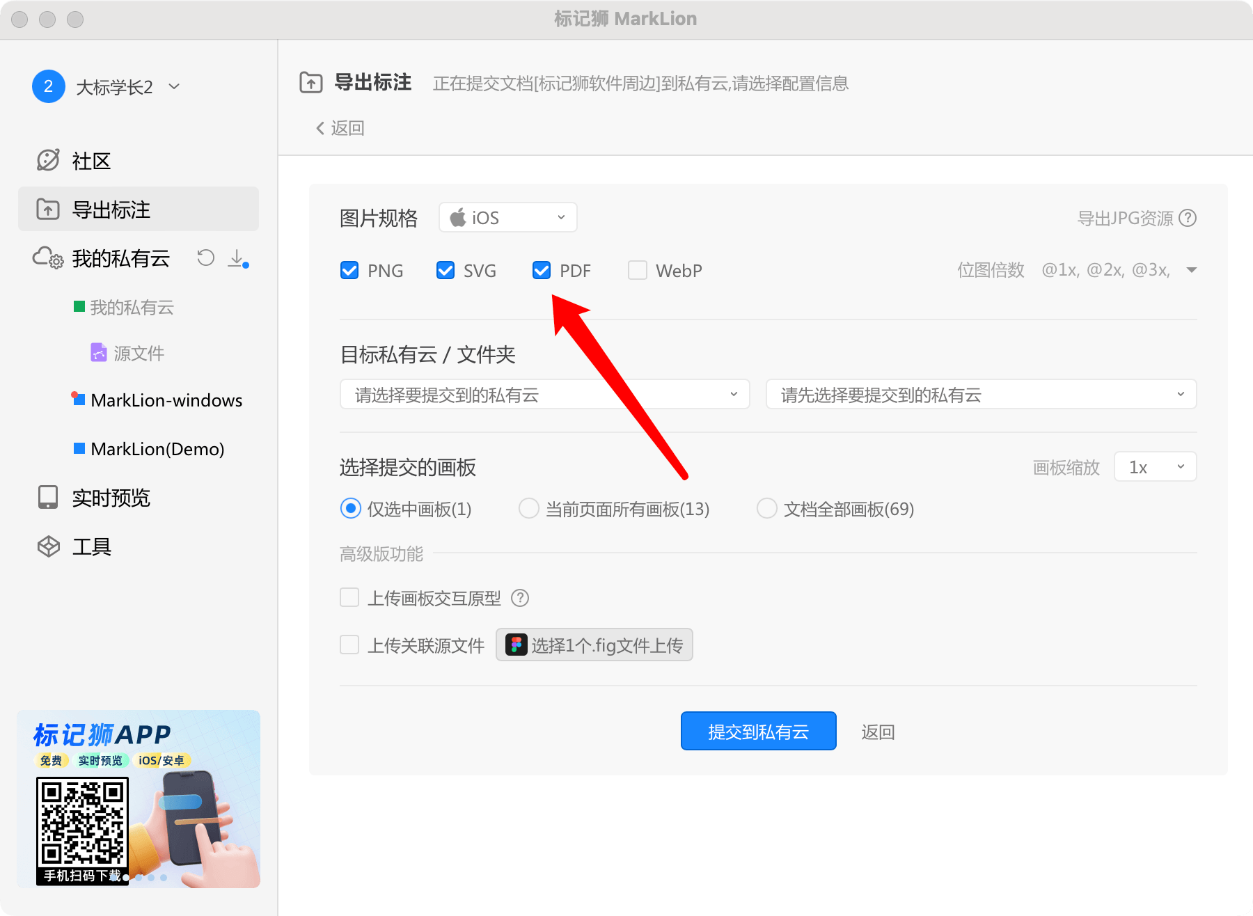
Task: Select the 实时预览 phone icon
Action: click(47, 496)
